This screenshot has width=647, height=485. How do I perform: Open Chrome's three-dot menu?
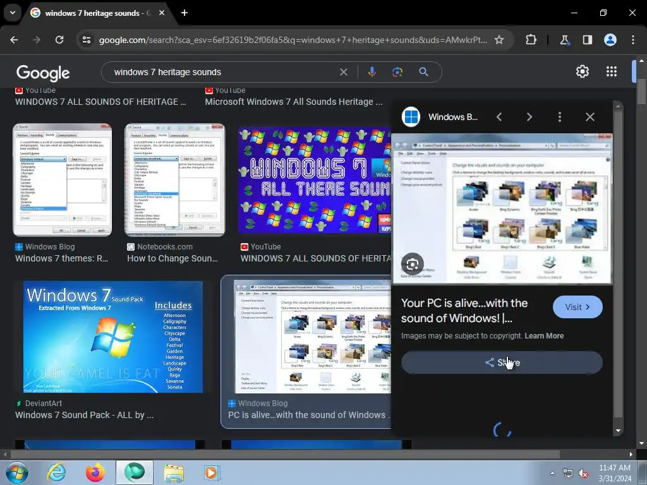[x=633, y=40]
